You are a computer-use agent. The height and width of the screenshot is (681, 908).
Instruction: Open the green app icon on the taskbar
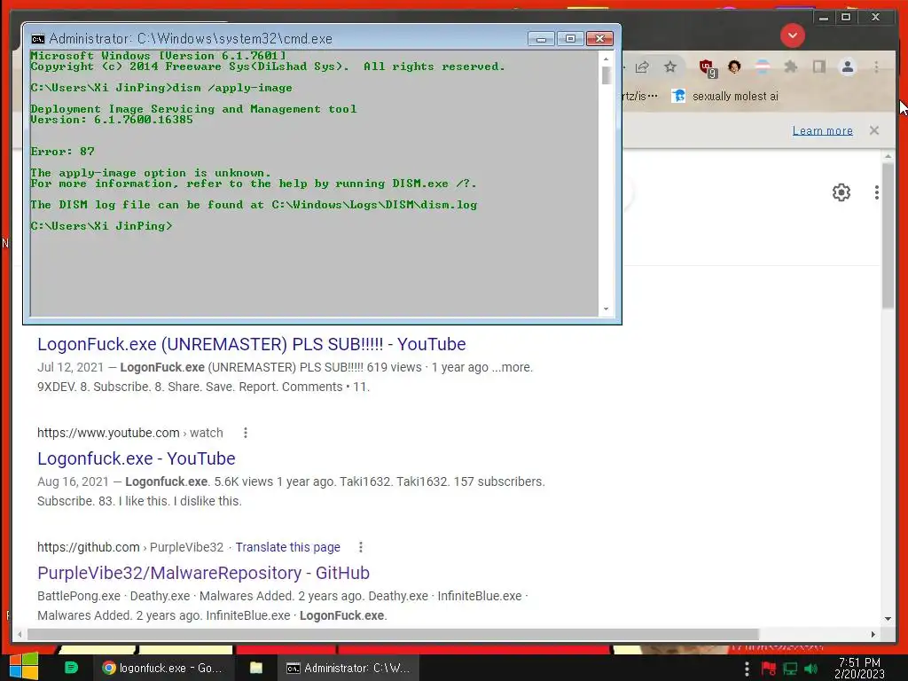71,668
